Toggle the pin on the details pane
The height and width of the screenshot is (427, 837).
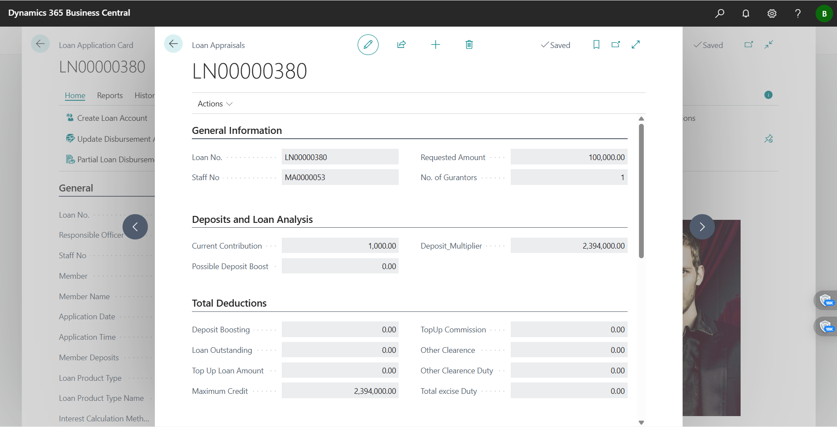coord(769,139)
